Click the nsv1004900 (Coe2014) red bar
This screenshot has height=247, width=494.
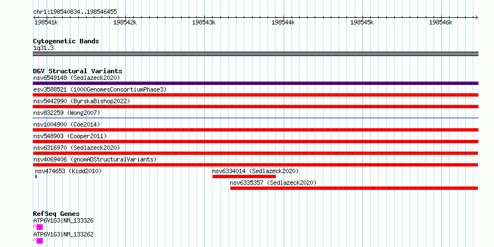[x=255, y=130]
